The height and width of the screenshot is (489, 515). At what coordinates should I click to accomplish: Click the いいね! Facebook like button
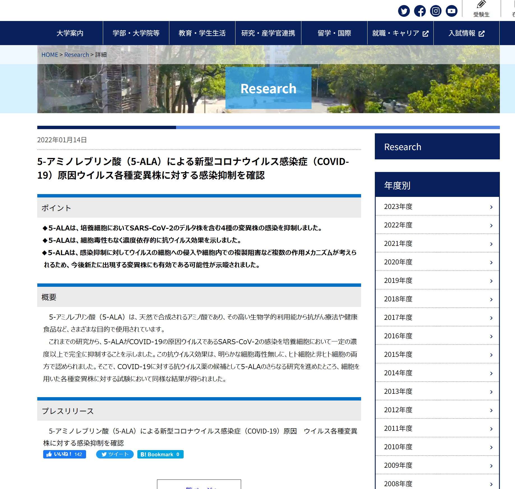(x=64, y=454)
